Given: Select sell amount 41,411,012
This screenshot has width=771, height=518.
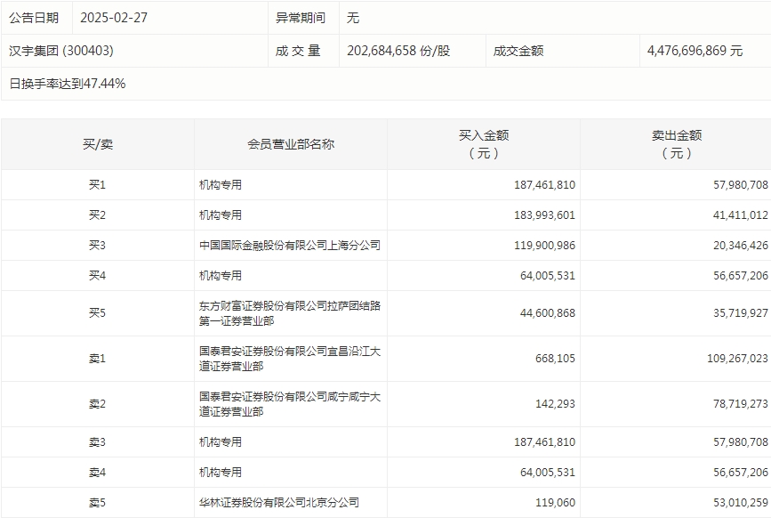Looking at the screenshot, I should [741, 215].
